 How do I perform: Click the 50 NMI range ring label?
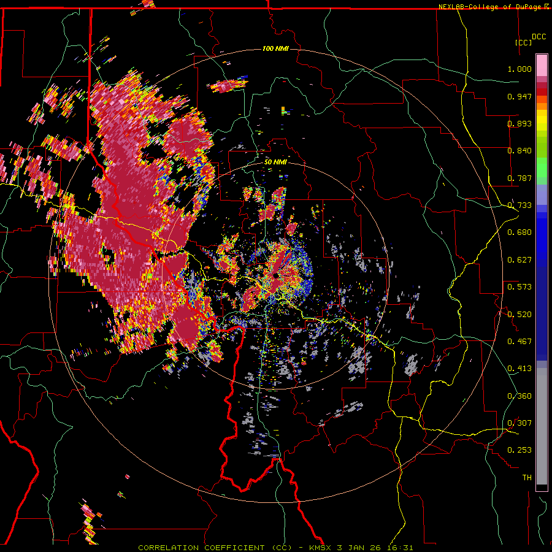pos(275,163)
